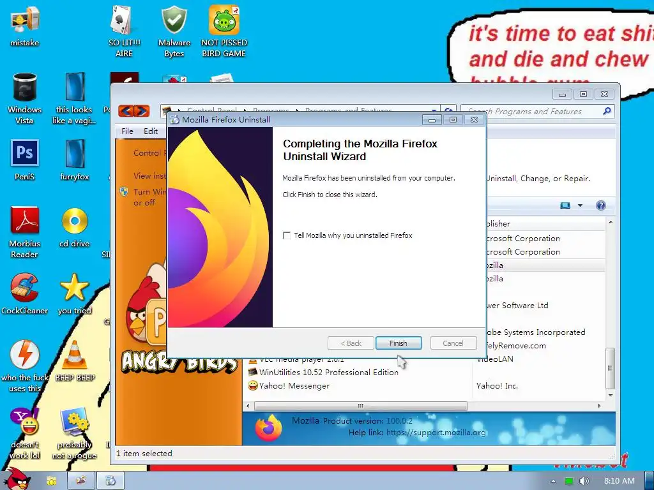Click the change view icon in Programs and Features
The image size is (654, 490).
pyautogui.click(x=565, y=205)
